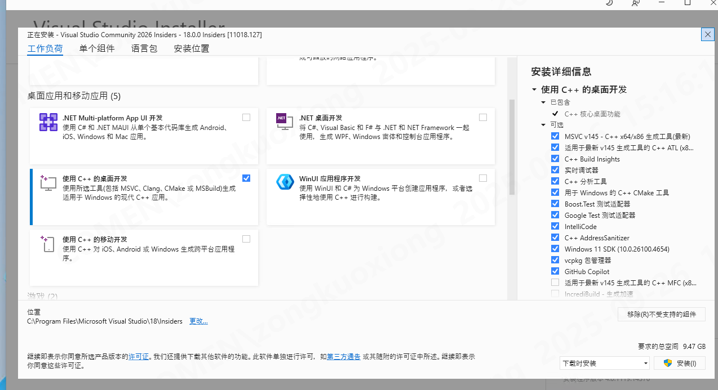Screen dimensions: 718x390
Task: Click the .NET Multi-platform App UI workload icon
Action: [x=48, y=122]
